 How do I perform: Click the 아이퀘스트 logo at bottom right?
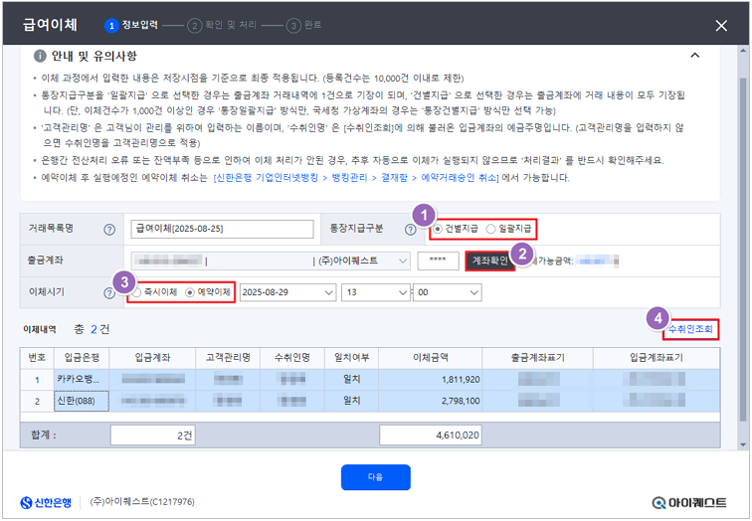click(689, 503)
